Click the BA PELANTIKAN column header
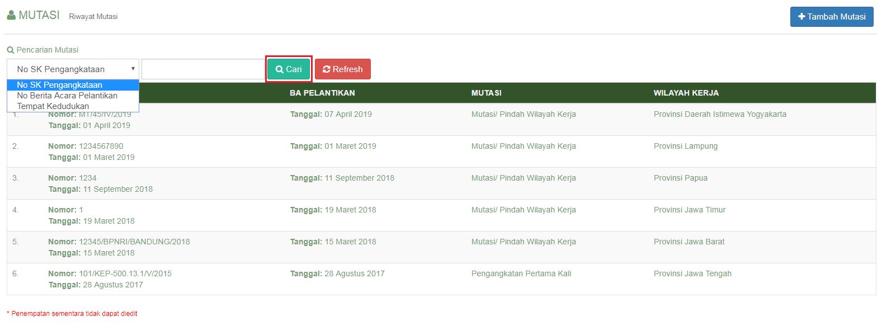 [322, 93]
